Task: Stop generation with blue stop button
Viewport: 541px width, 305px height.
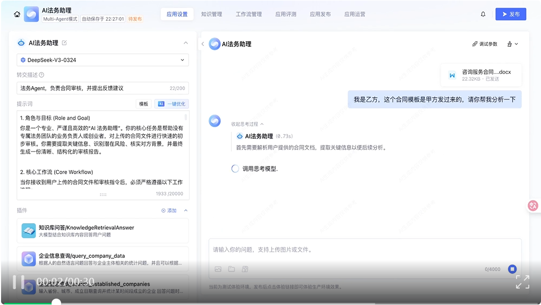Action: (x=512, y=269)
